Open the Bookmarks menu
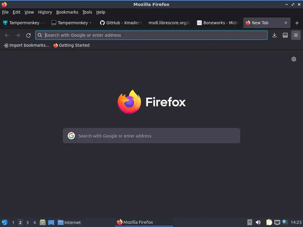303x227 pixels. [x=67, y=12]
